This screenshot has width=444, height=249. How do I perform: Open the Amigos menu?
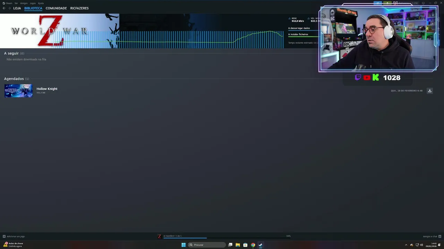[24, 3]
